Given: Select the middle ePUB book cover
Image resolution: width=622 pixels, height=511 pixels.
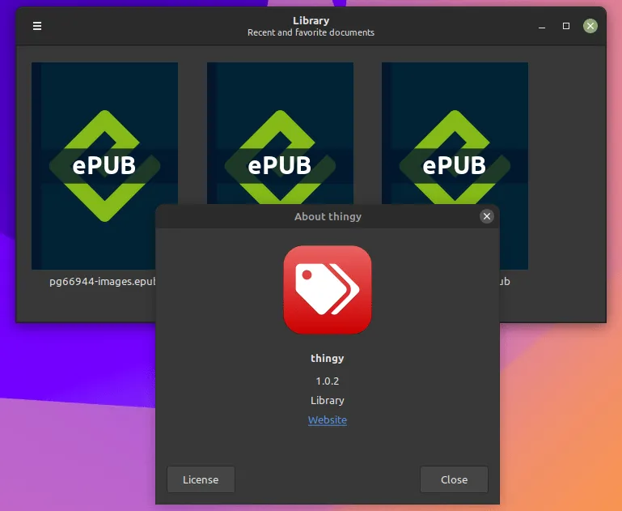Looking at the screenshot, I should (x=280, y=130).
